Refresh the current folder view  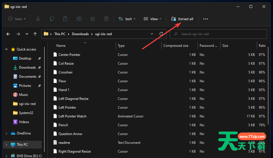coord(161,34)
